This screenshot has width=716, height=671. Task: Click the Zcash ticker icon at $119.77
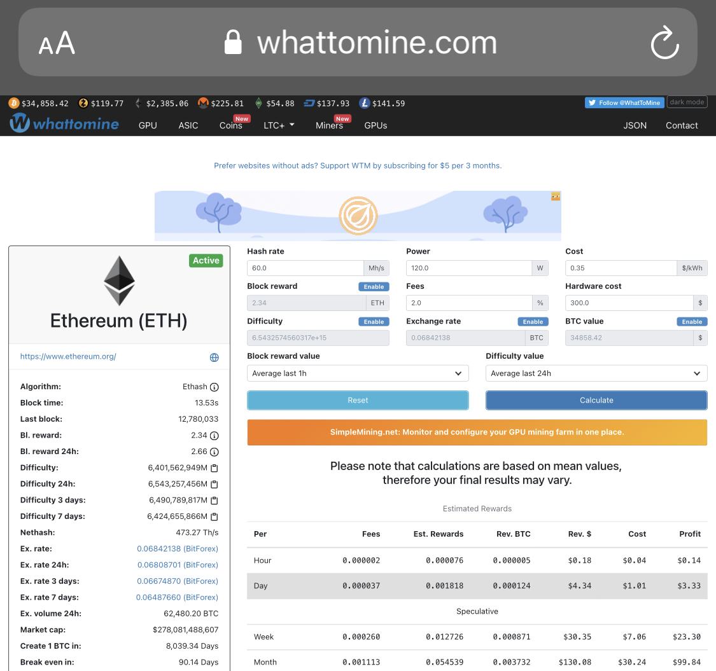pos(83,103)
